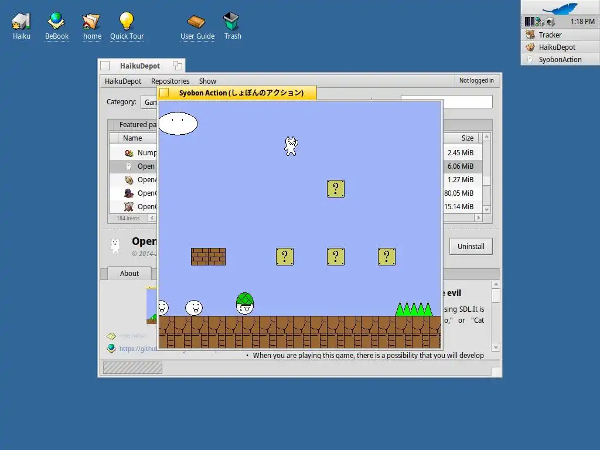The image size is (600, 450).
Task: Click the mail icon beside no info
Action: click(x=111, y=336)
